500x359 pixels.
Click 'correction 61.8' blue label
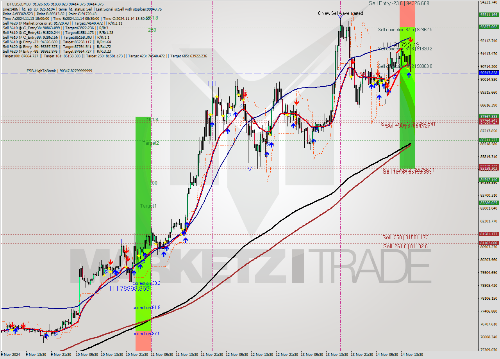coord(146,307)
